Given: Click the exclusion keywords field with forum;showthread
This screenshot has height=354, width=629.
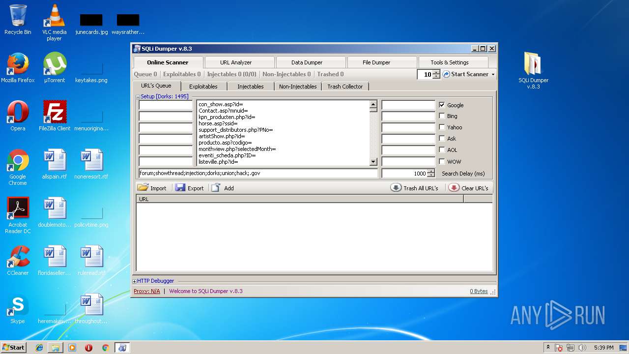Looking at the screenshot, I should [258, 173].
